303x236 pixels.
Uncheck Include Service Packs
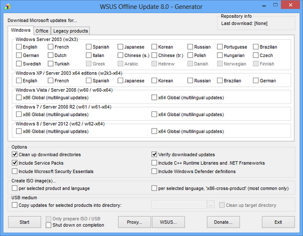pos(15,163)
